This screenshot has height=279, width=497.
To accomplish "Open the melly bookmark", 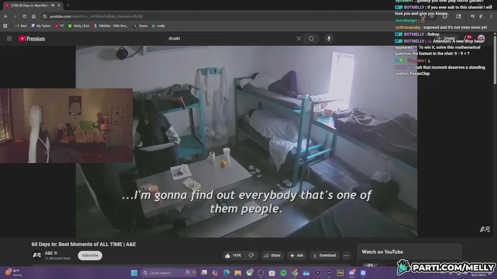I will pyautogui.click(x=158, y=26).
